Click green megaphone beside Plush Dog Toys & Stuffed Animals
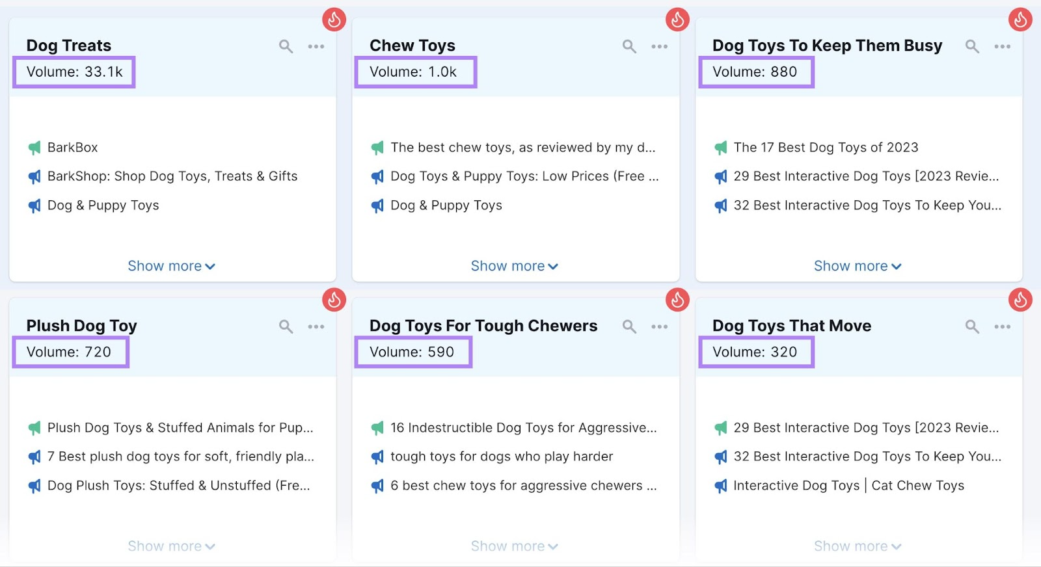 click(x=34, y=428)
